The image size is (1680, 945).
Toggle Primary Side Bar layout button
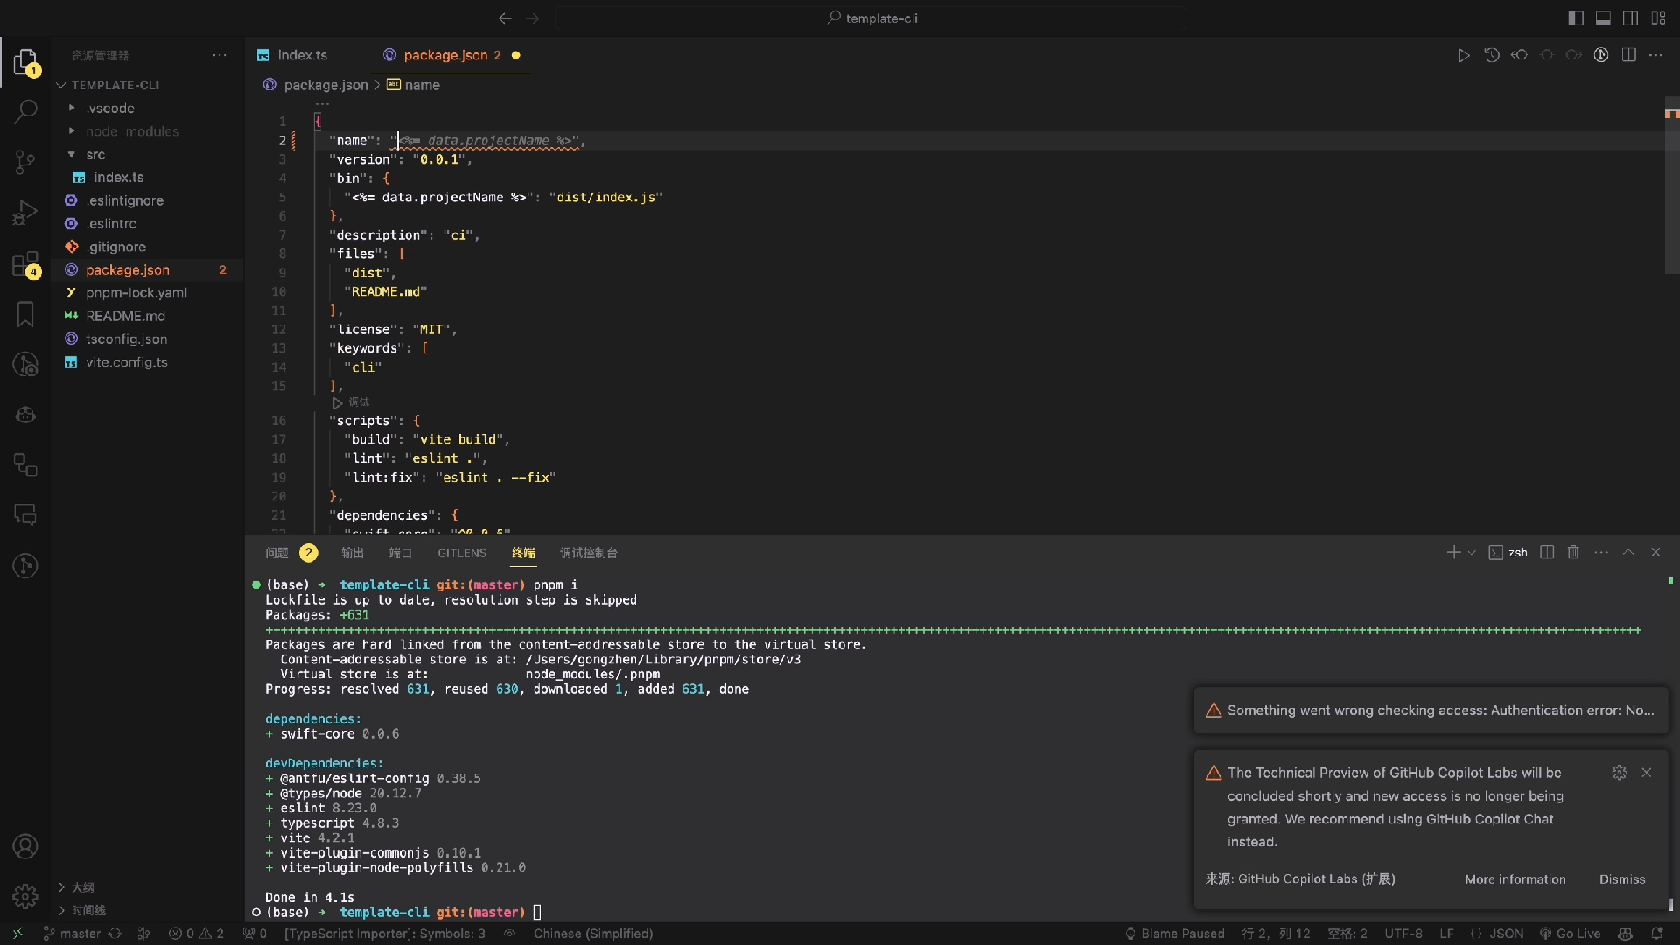[1576, 17]
